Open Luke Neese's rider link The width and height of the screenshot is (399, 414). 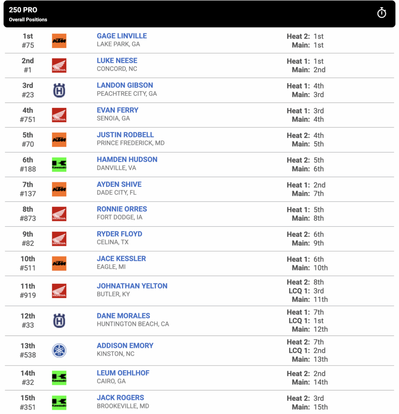coord(117,61)
